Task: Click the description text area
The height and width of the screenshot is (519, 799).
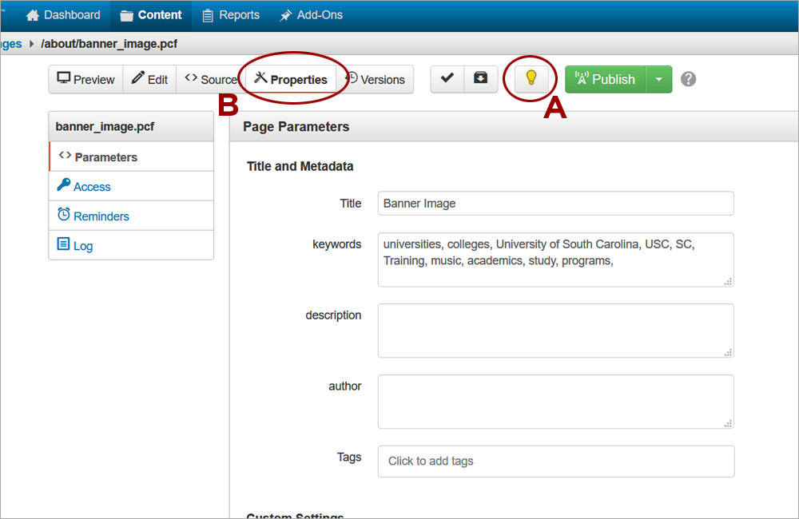Action: (555, 331)
